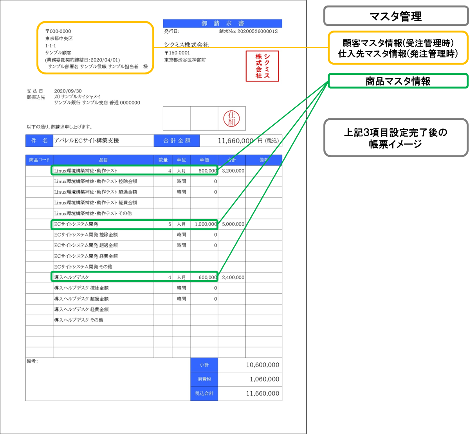Select the 上記3項目設定完了後の帳票イメージ box
The height and width of the screenshot is (434, 469).
pos(396,138)
